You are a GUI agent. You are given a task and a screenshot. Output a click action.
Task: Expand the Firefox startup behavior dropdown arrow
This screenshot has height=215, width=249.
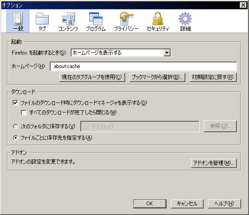167,53
